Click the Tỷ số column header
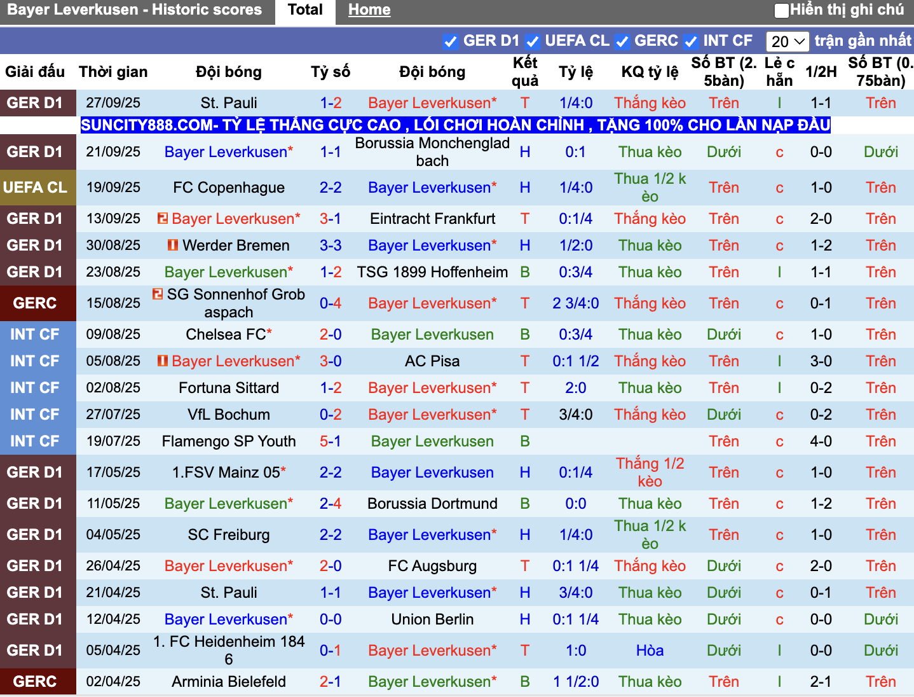The height and width of the screenshot is (697, 914). point(331,72)
